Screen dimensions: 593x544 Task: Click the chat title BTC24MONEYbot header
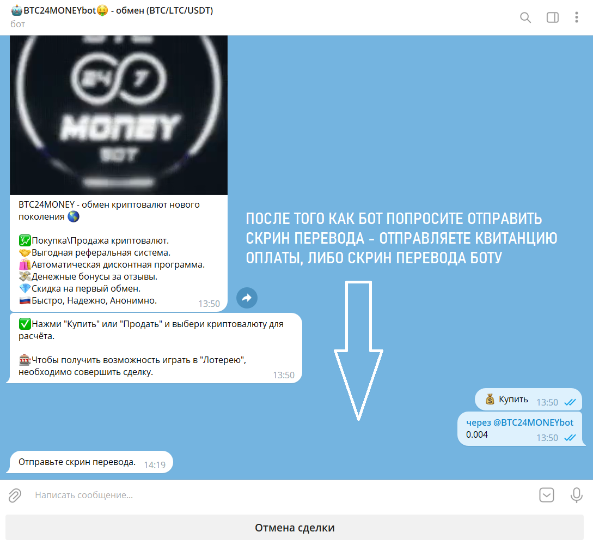112,10
